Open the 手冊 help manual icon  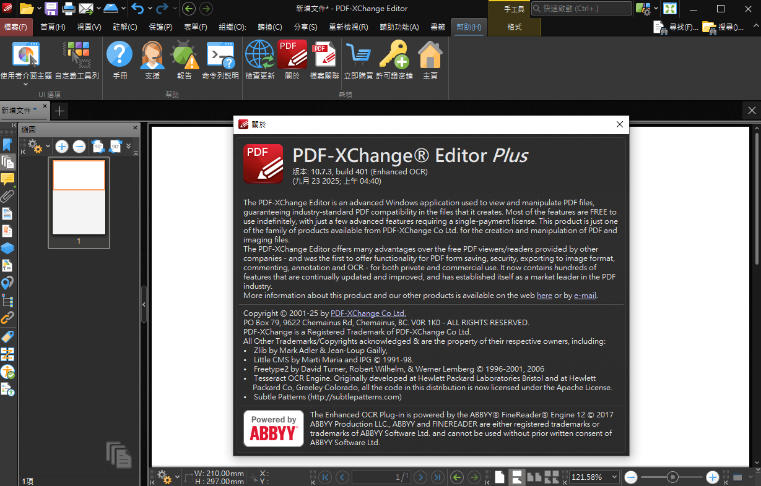pyautogui.click(x=120, y=55)
